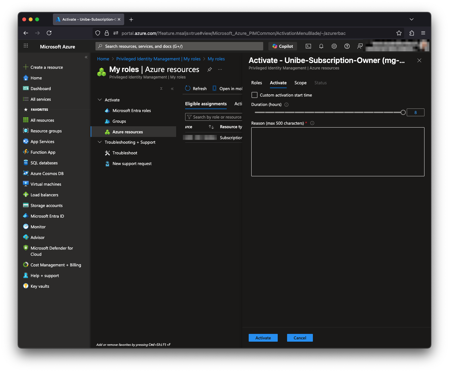This screenshot has width=449, height=372.
Task: Collapse the left favorites sidebar
Action: pos(86,57)
